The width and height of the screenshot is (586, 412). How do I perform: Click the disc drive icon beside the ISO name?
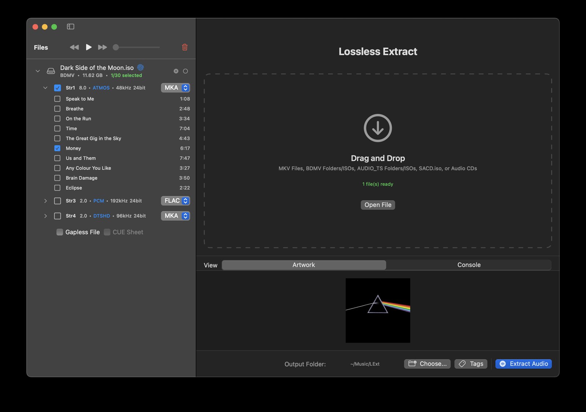(x=51, y=71)
